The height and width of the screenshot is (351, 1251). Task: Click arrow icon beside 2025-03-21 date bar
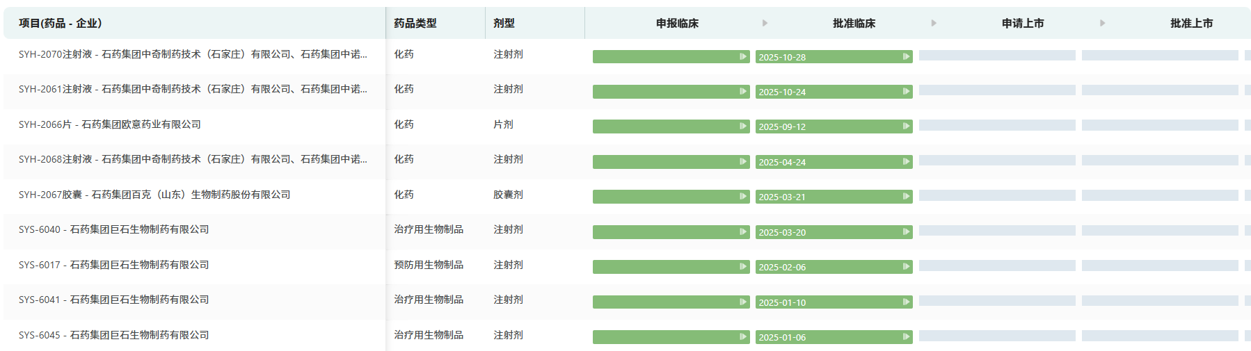pos(906,197)
